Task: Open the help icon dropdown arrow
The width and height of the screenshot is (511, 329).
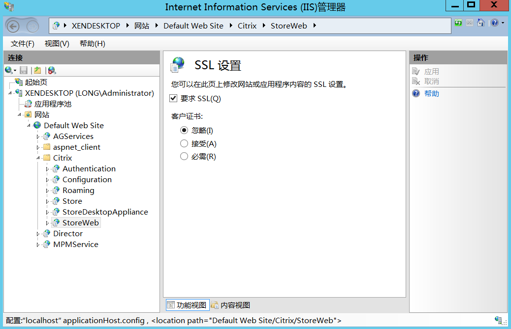Action: pos(503,23)
